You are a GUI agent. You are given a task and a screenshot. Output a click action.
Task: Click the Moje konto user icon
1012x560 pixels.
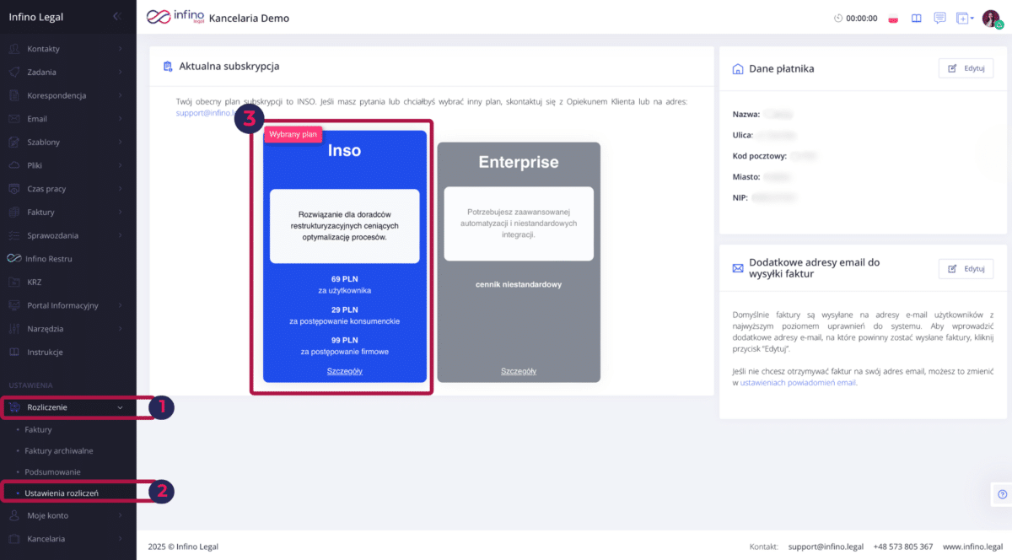coord(13,515)
